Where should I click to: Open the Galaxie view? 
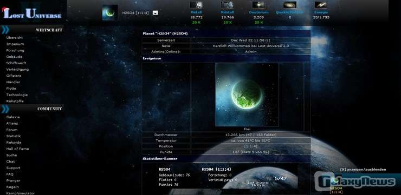point(13,117)
